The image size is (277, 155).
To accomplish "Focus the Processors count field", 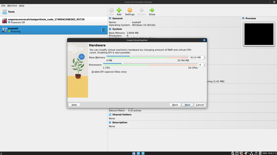I will (x=201, y=65).
